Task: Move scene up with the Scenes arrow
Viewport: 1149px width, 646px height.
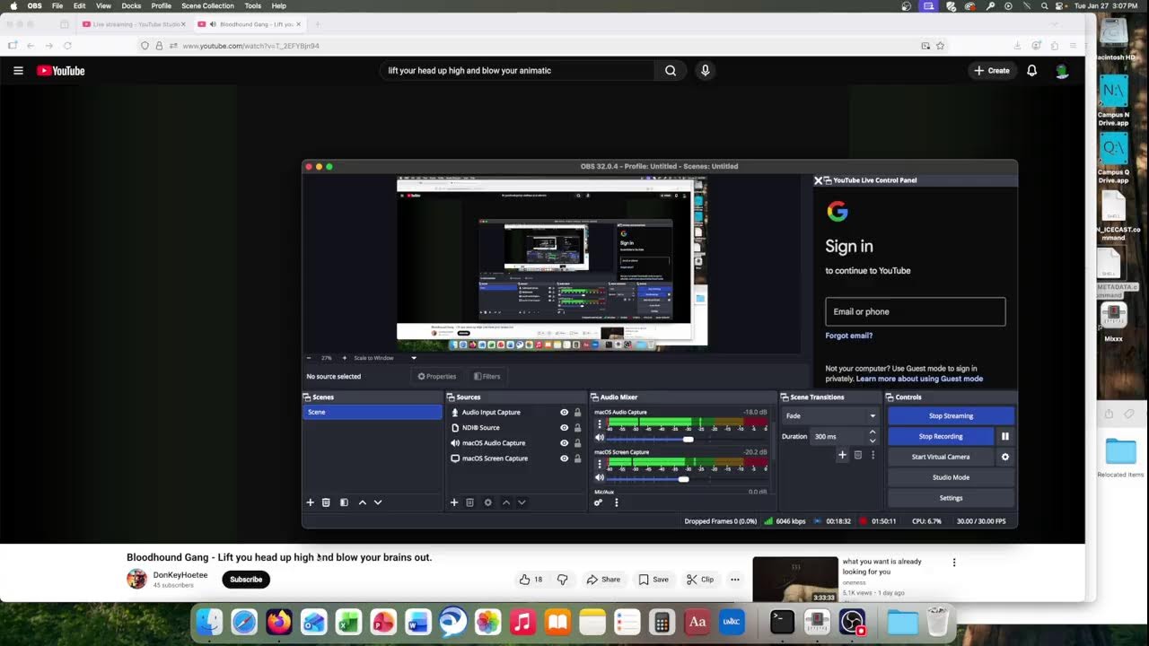Action: click(x=363, y=502)
